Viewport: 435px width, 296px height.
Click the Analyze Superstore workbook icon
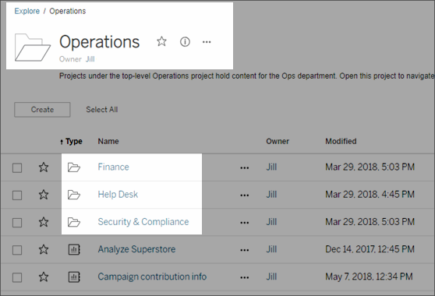74,249
